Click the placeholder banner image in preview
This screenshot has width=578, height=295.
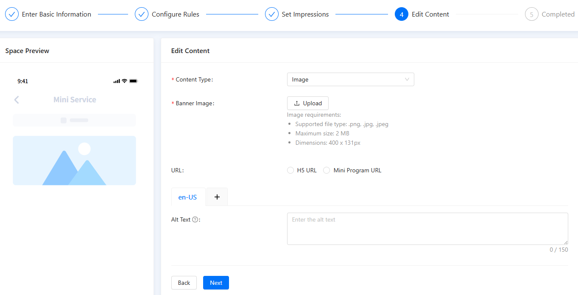coord(74,160)
